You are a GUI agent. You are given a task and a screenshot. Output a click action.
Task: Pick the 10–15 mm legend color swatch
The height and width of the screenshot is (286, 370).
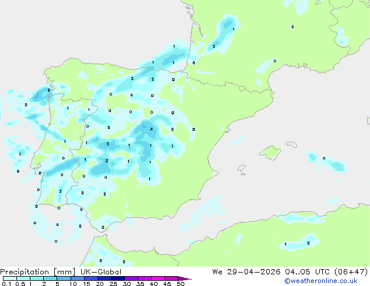(78, 278)
